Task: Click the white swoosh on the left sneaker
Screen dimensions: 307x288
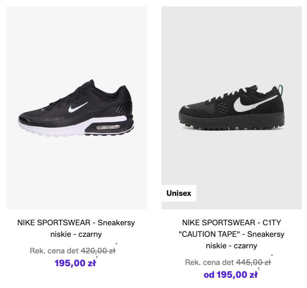Action: 78,108
